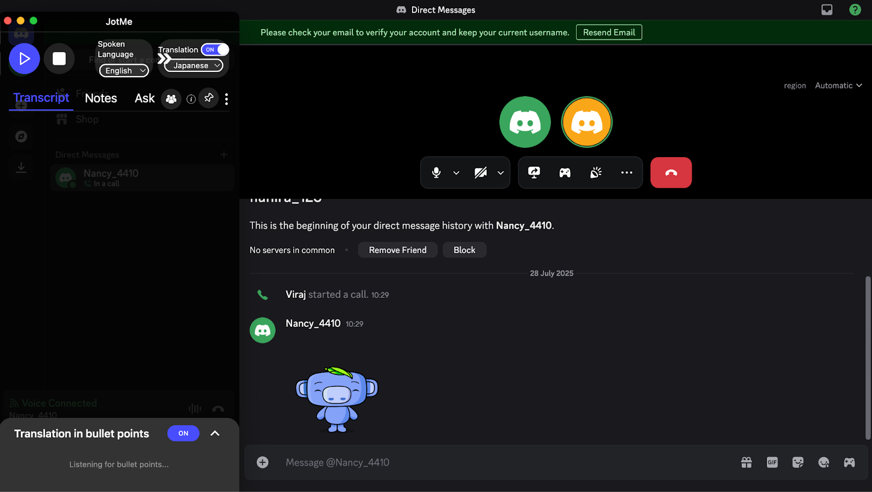The width and height of the screenshot is (872, 492).
Task: Switch to the Transcript tab
Action: [41, 98]
